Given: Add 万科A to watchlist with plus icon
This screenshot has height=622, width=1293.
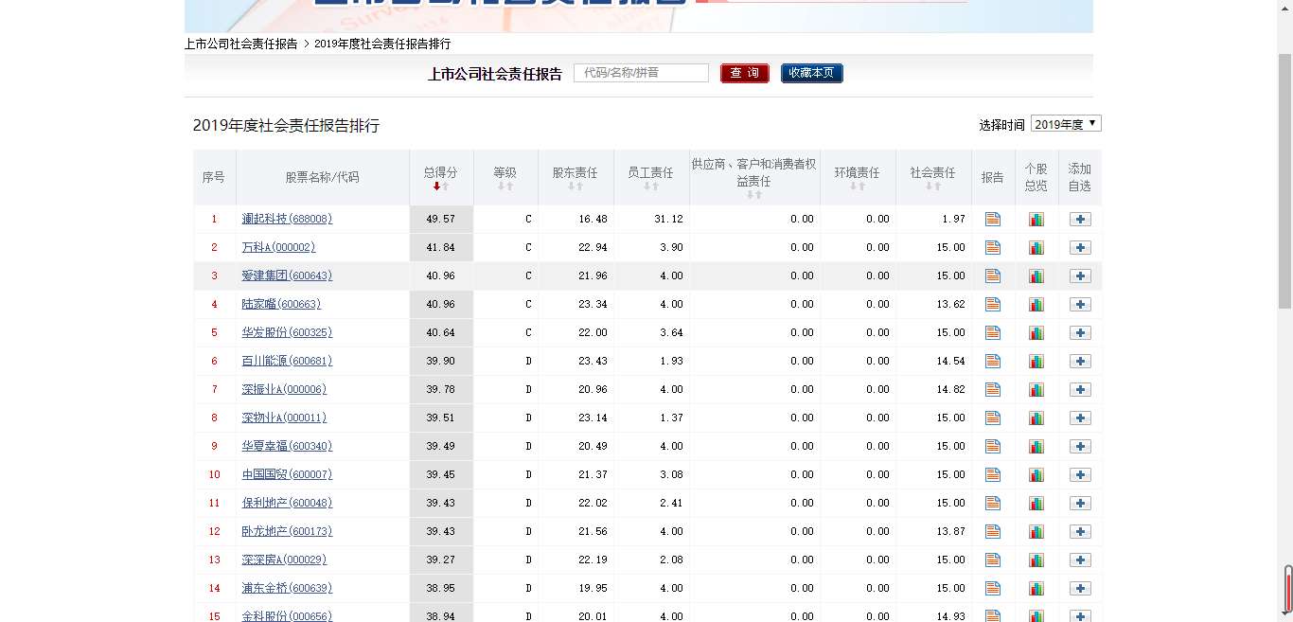Looking at the screenshot, I should pyautogui.click(x=1080, y=247).
